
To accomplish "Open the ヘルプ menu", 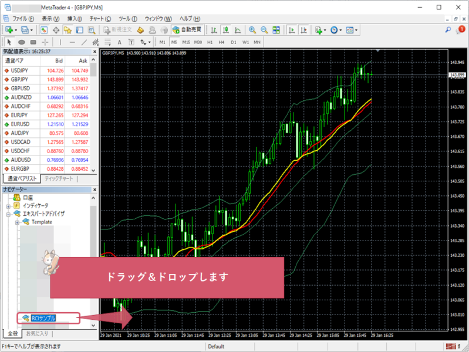I will [190, 19].
